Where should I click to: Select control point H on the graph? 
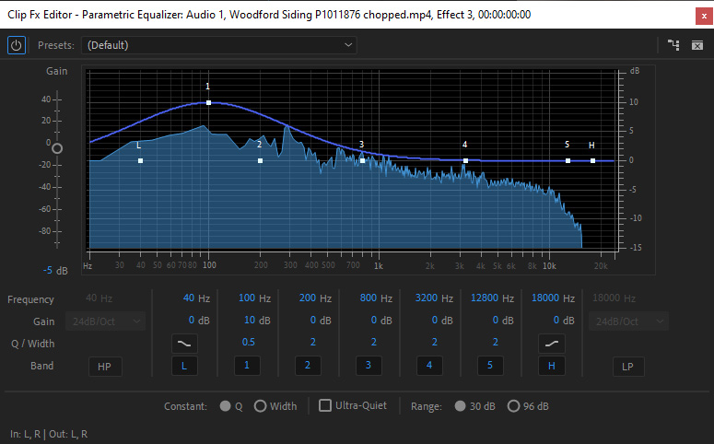(x=592, y=161)
